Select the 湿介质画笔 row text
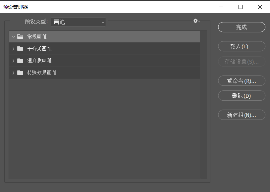Viewport: 270px width, 192px height. [x=39, y=60]
